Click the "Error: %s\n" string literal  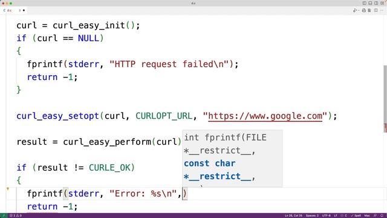tap(143, 194)
